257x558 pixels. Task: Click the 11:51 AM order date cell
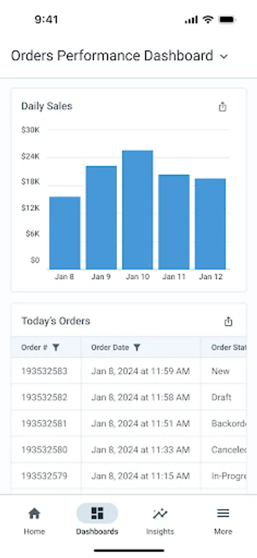[141, 423]
